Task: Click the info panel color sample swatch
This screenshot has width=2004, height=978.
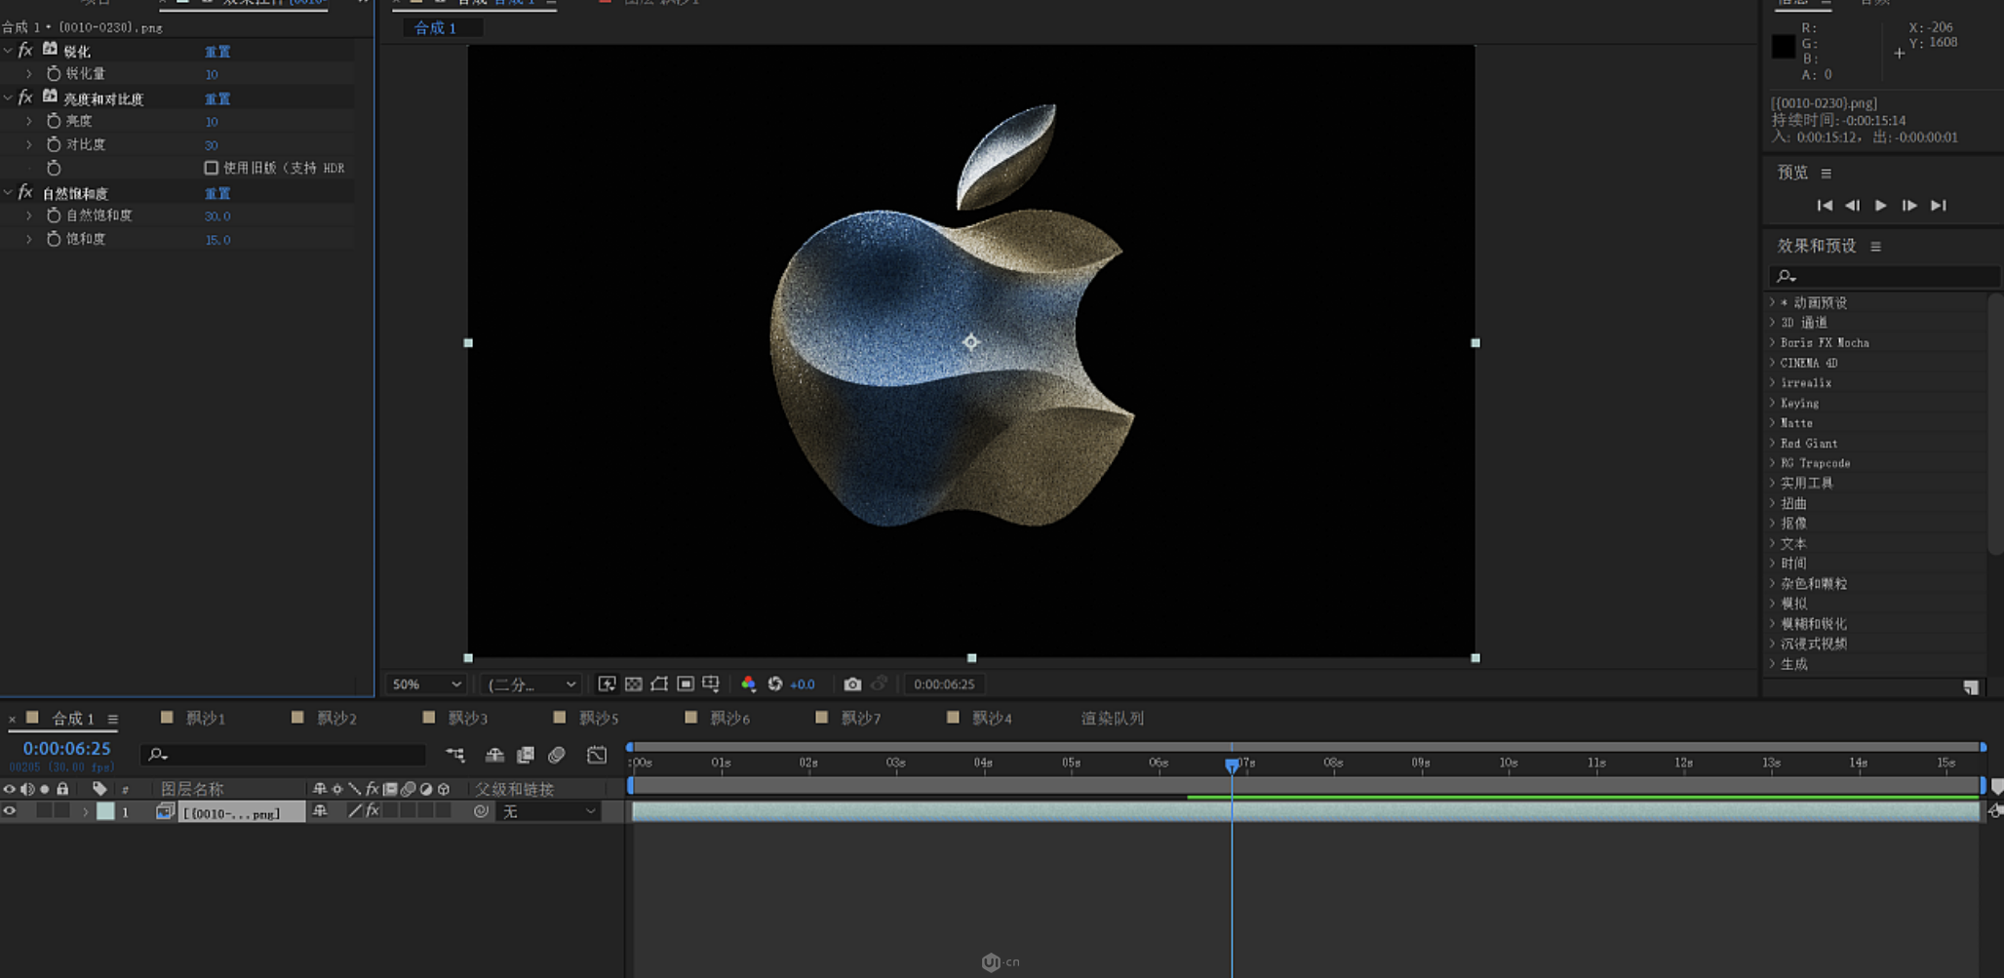Action: pos(1783,46)
